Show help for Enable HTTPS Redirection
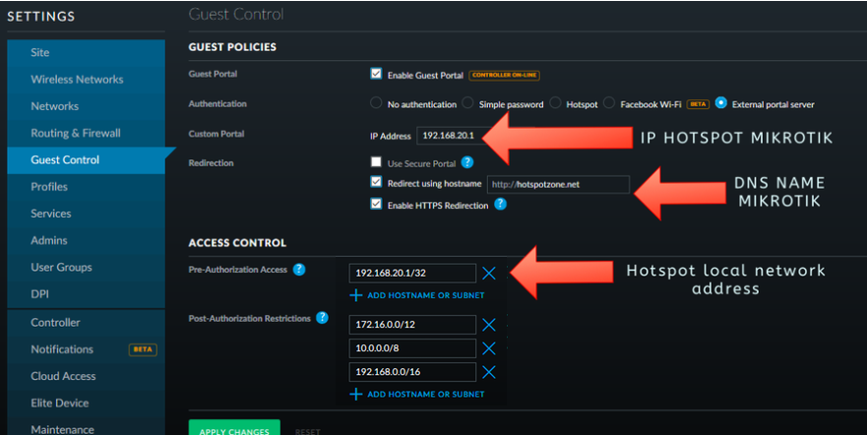 (501, 205)
